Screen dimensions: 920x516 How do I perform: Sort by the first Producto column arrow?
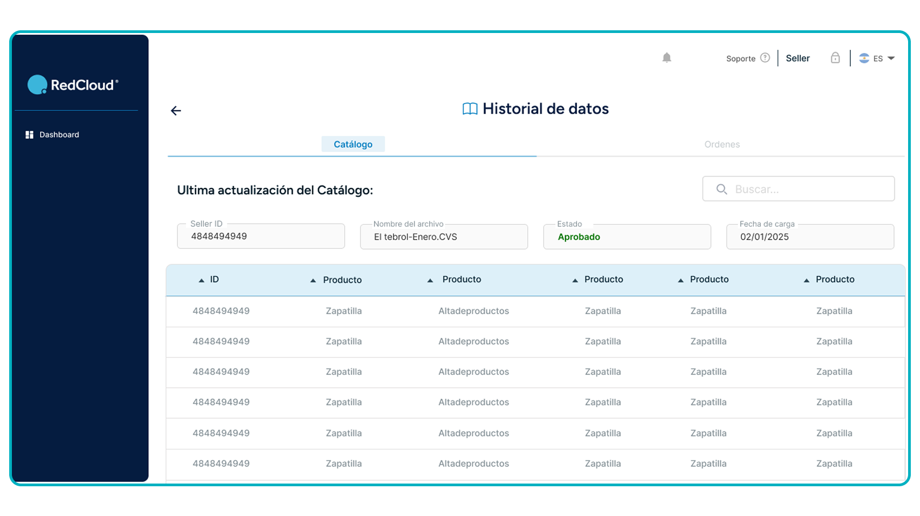(x=313, y=280)
